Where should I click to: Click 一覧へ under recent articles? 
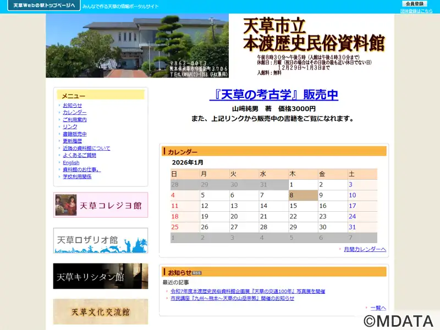pyautogui.click(x=378, y=308)
